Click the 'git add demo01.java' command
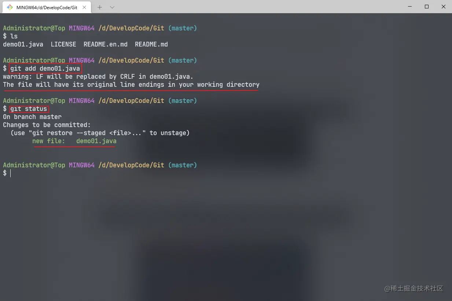The width and height of the screenshot is (452, 301). (45, 68)
